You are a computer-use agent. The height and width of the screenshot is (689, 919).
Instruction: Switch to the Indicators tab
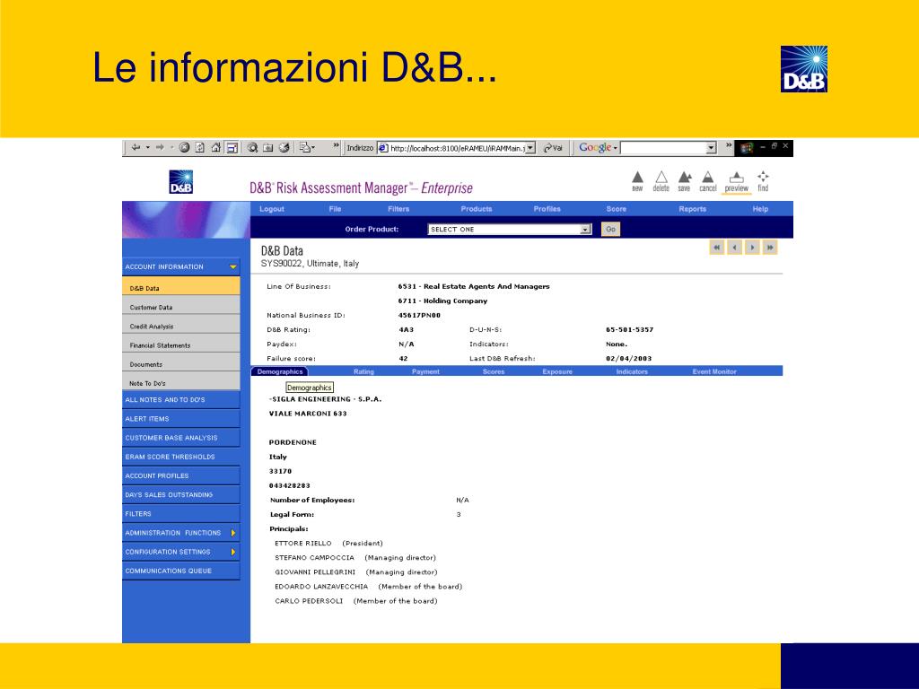632,371
